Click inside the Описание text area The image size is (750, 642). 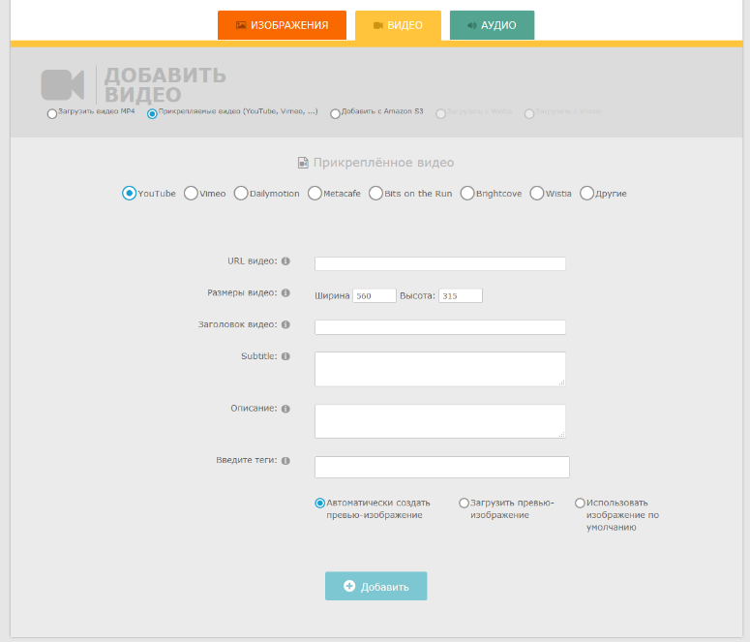tap(440, 421)
